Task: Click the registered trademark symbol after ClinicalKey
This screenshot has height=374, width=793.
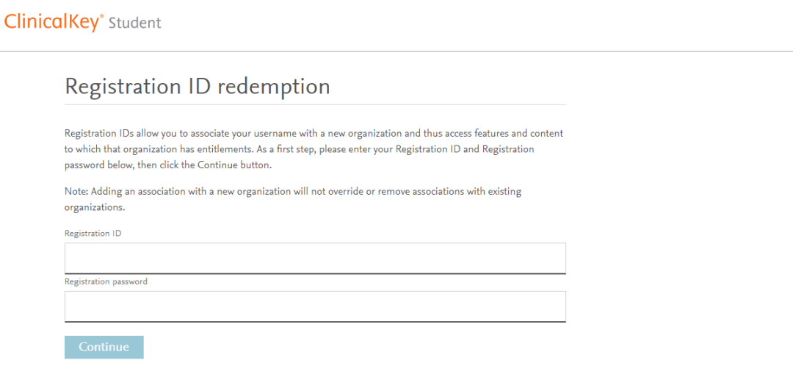Action: [101, 15]
